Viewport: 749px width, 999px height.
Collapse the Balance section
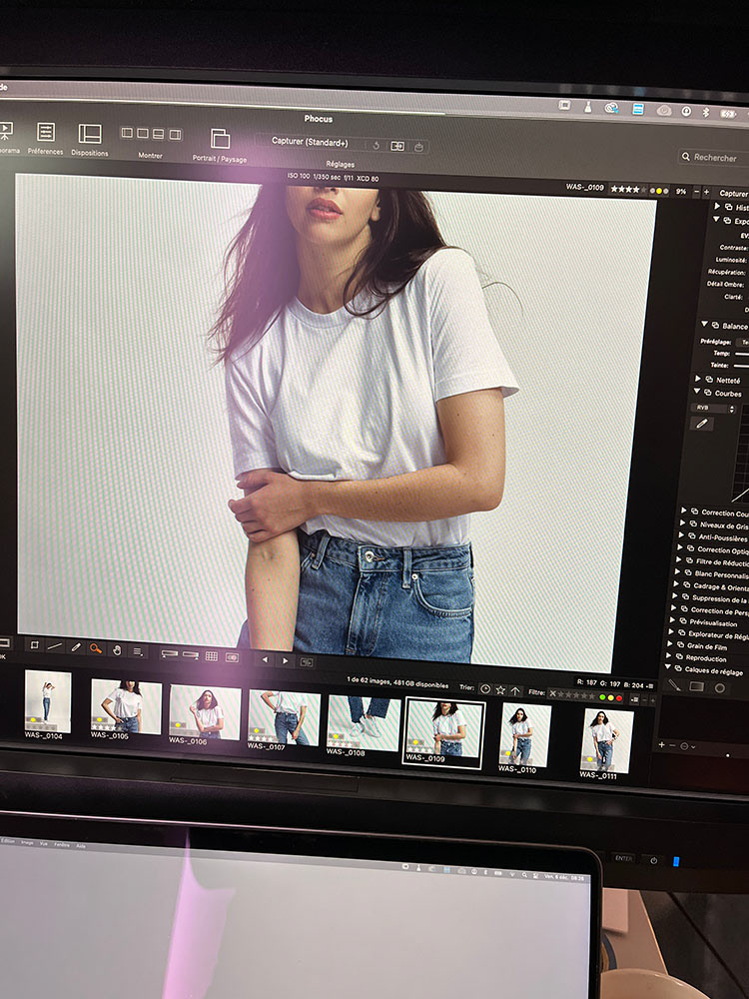pos(704,325)
